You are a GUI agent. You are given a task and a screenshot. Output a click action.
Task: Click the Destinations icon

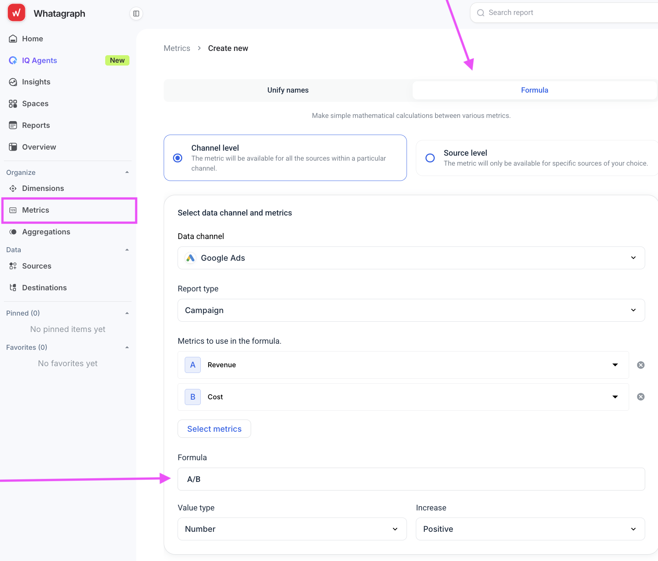click(x=13, y=288)
